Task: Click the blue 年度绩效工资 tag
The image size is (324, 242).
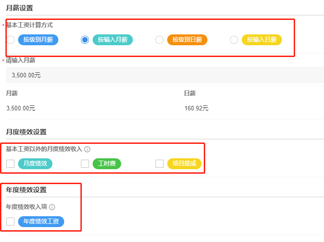Action: coord(41,222)
